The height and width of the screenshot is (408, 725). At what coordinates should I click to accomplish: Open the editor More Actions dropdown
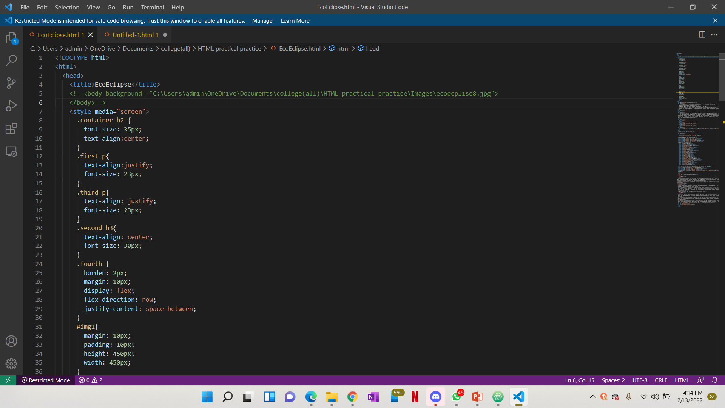[714, 34]
